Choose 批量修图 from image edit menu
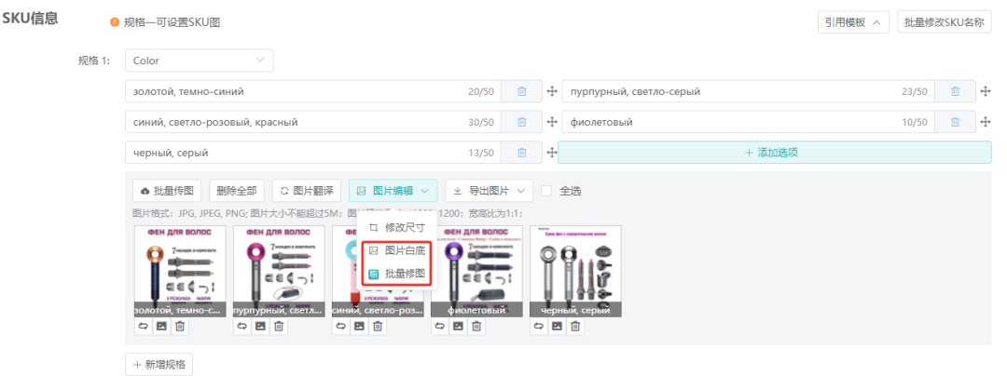The height and width of the screenshot is (376, 1007). click(x=397, y=275)
